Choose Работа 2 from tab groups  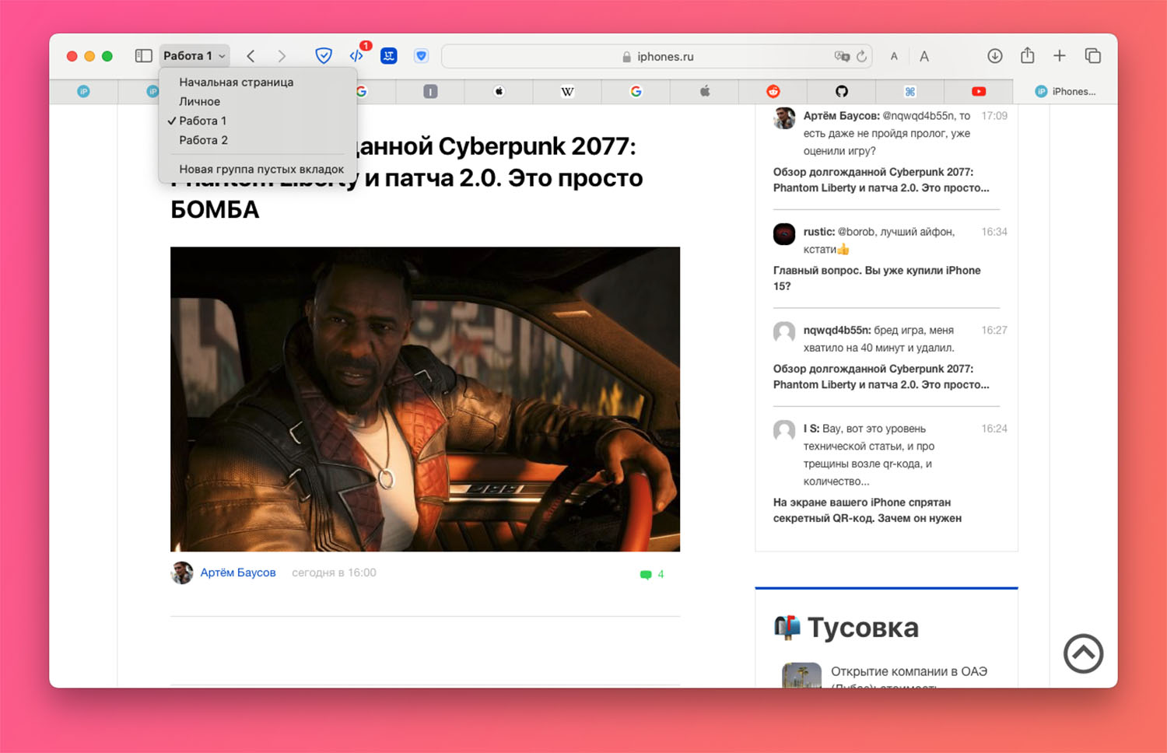click(x=203, y=140)
